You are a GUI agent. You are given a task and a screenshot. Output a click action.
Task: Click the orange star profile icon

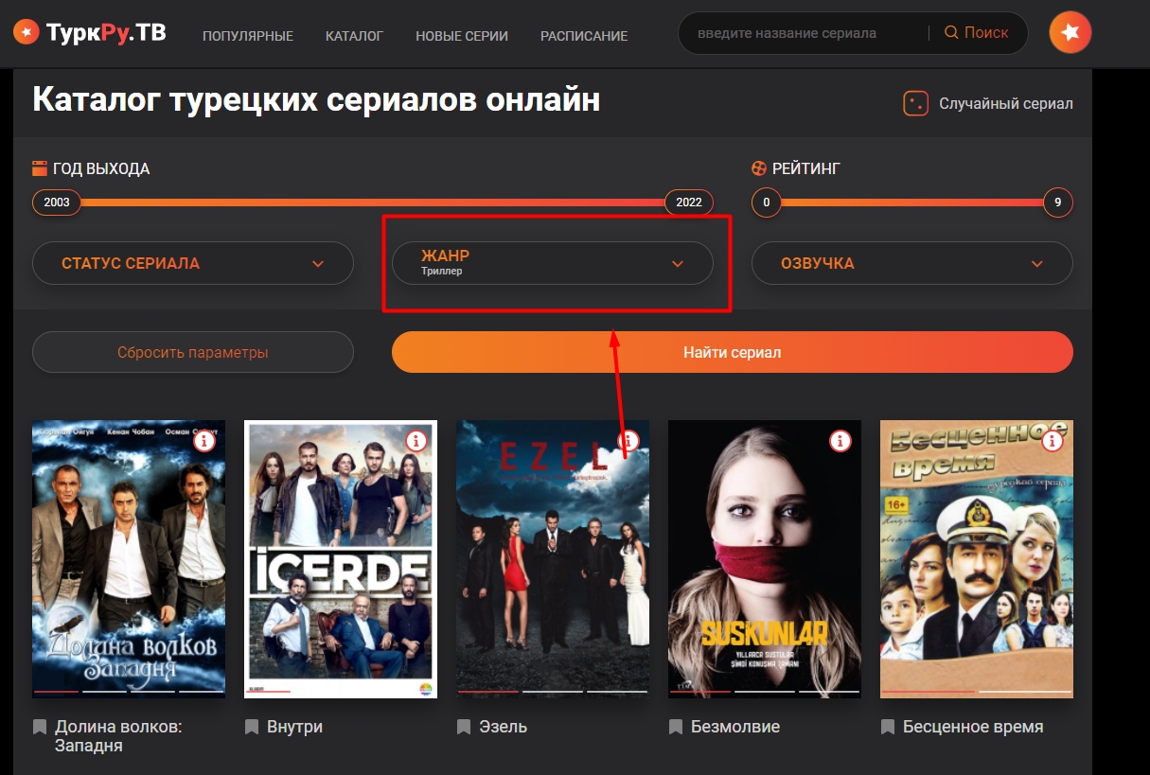point(1070,33)
